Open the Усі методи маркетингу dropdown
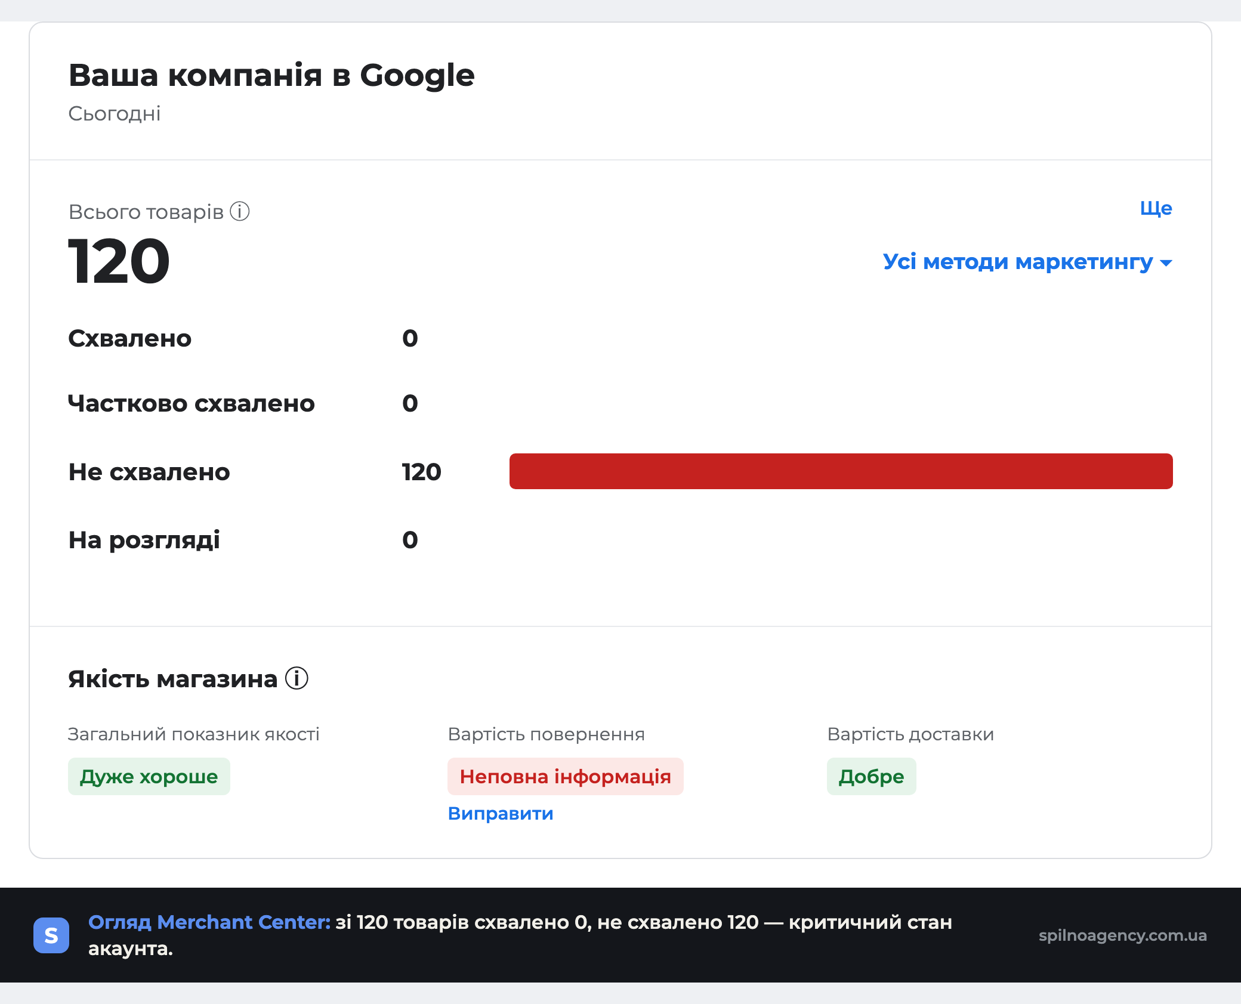This screenshot has width=1241, height=1004. (1027, 262)
